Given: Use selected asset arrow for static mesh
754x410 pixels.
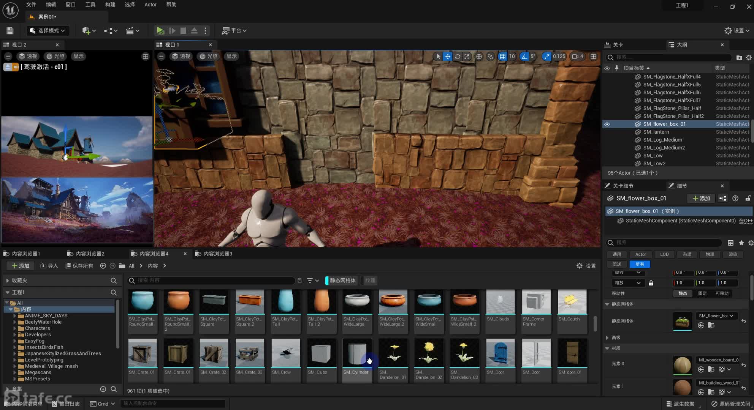Looking at the screenshot, I should click(701, 325).
